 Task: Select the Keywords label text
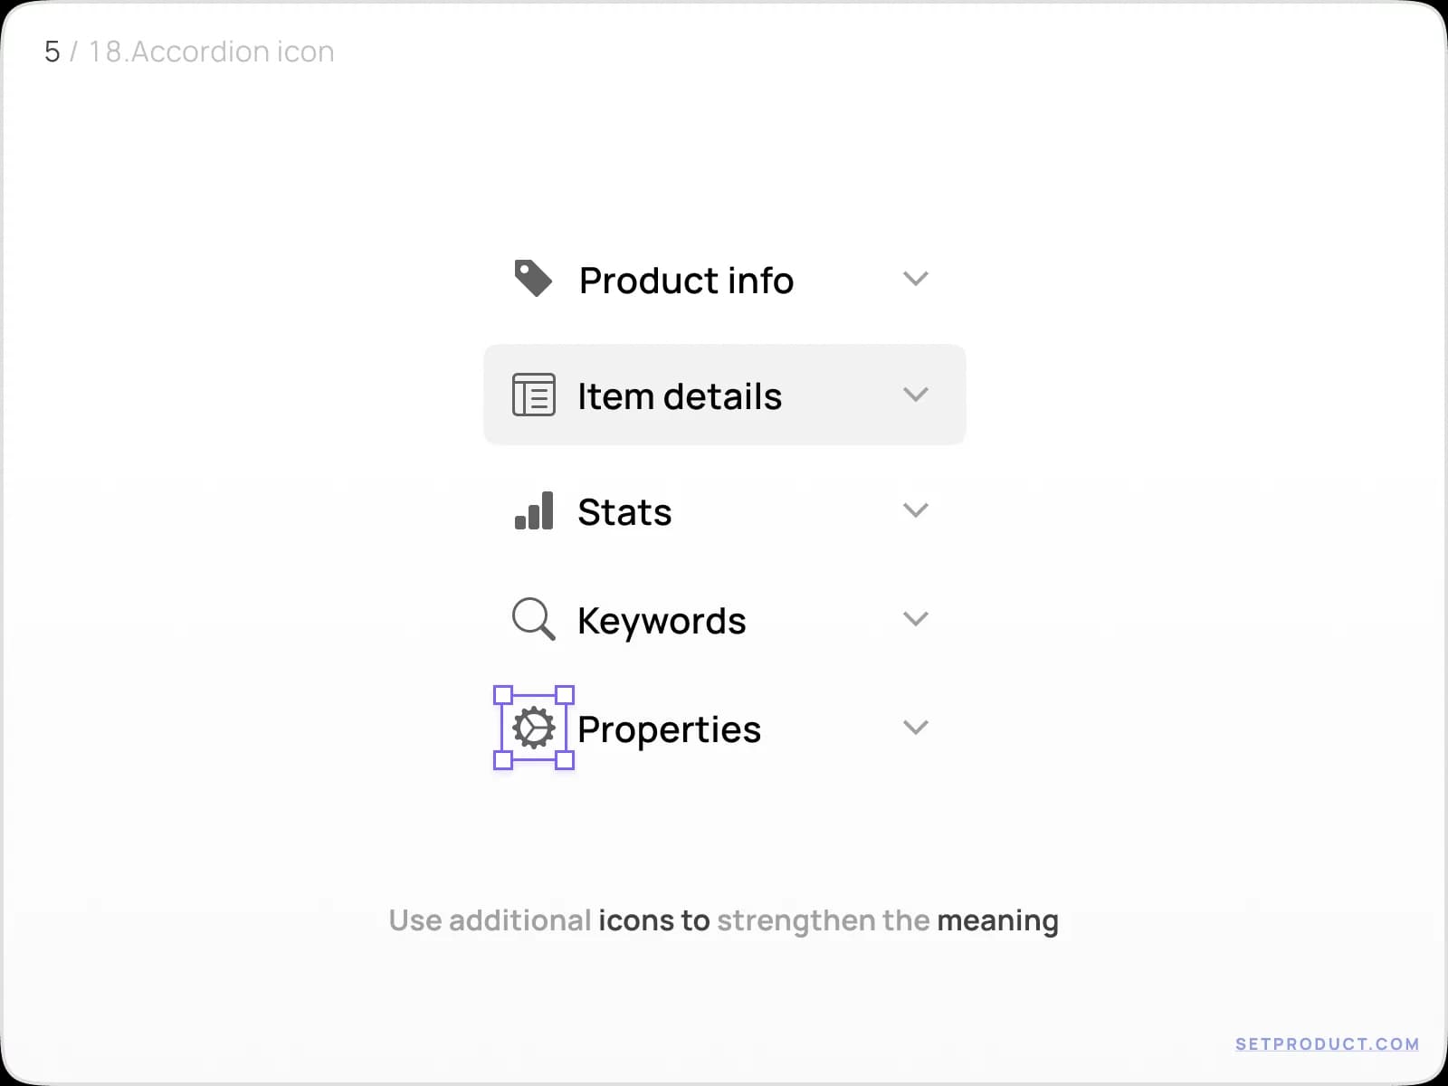point(661,620)
